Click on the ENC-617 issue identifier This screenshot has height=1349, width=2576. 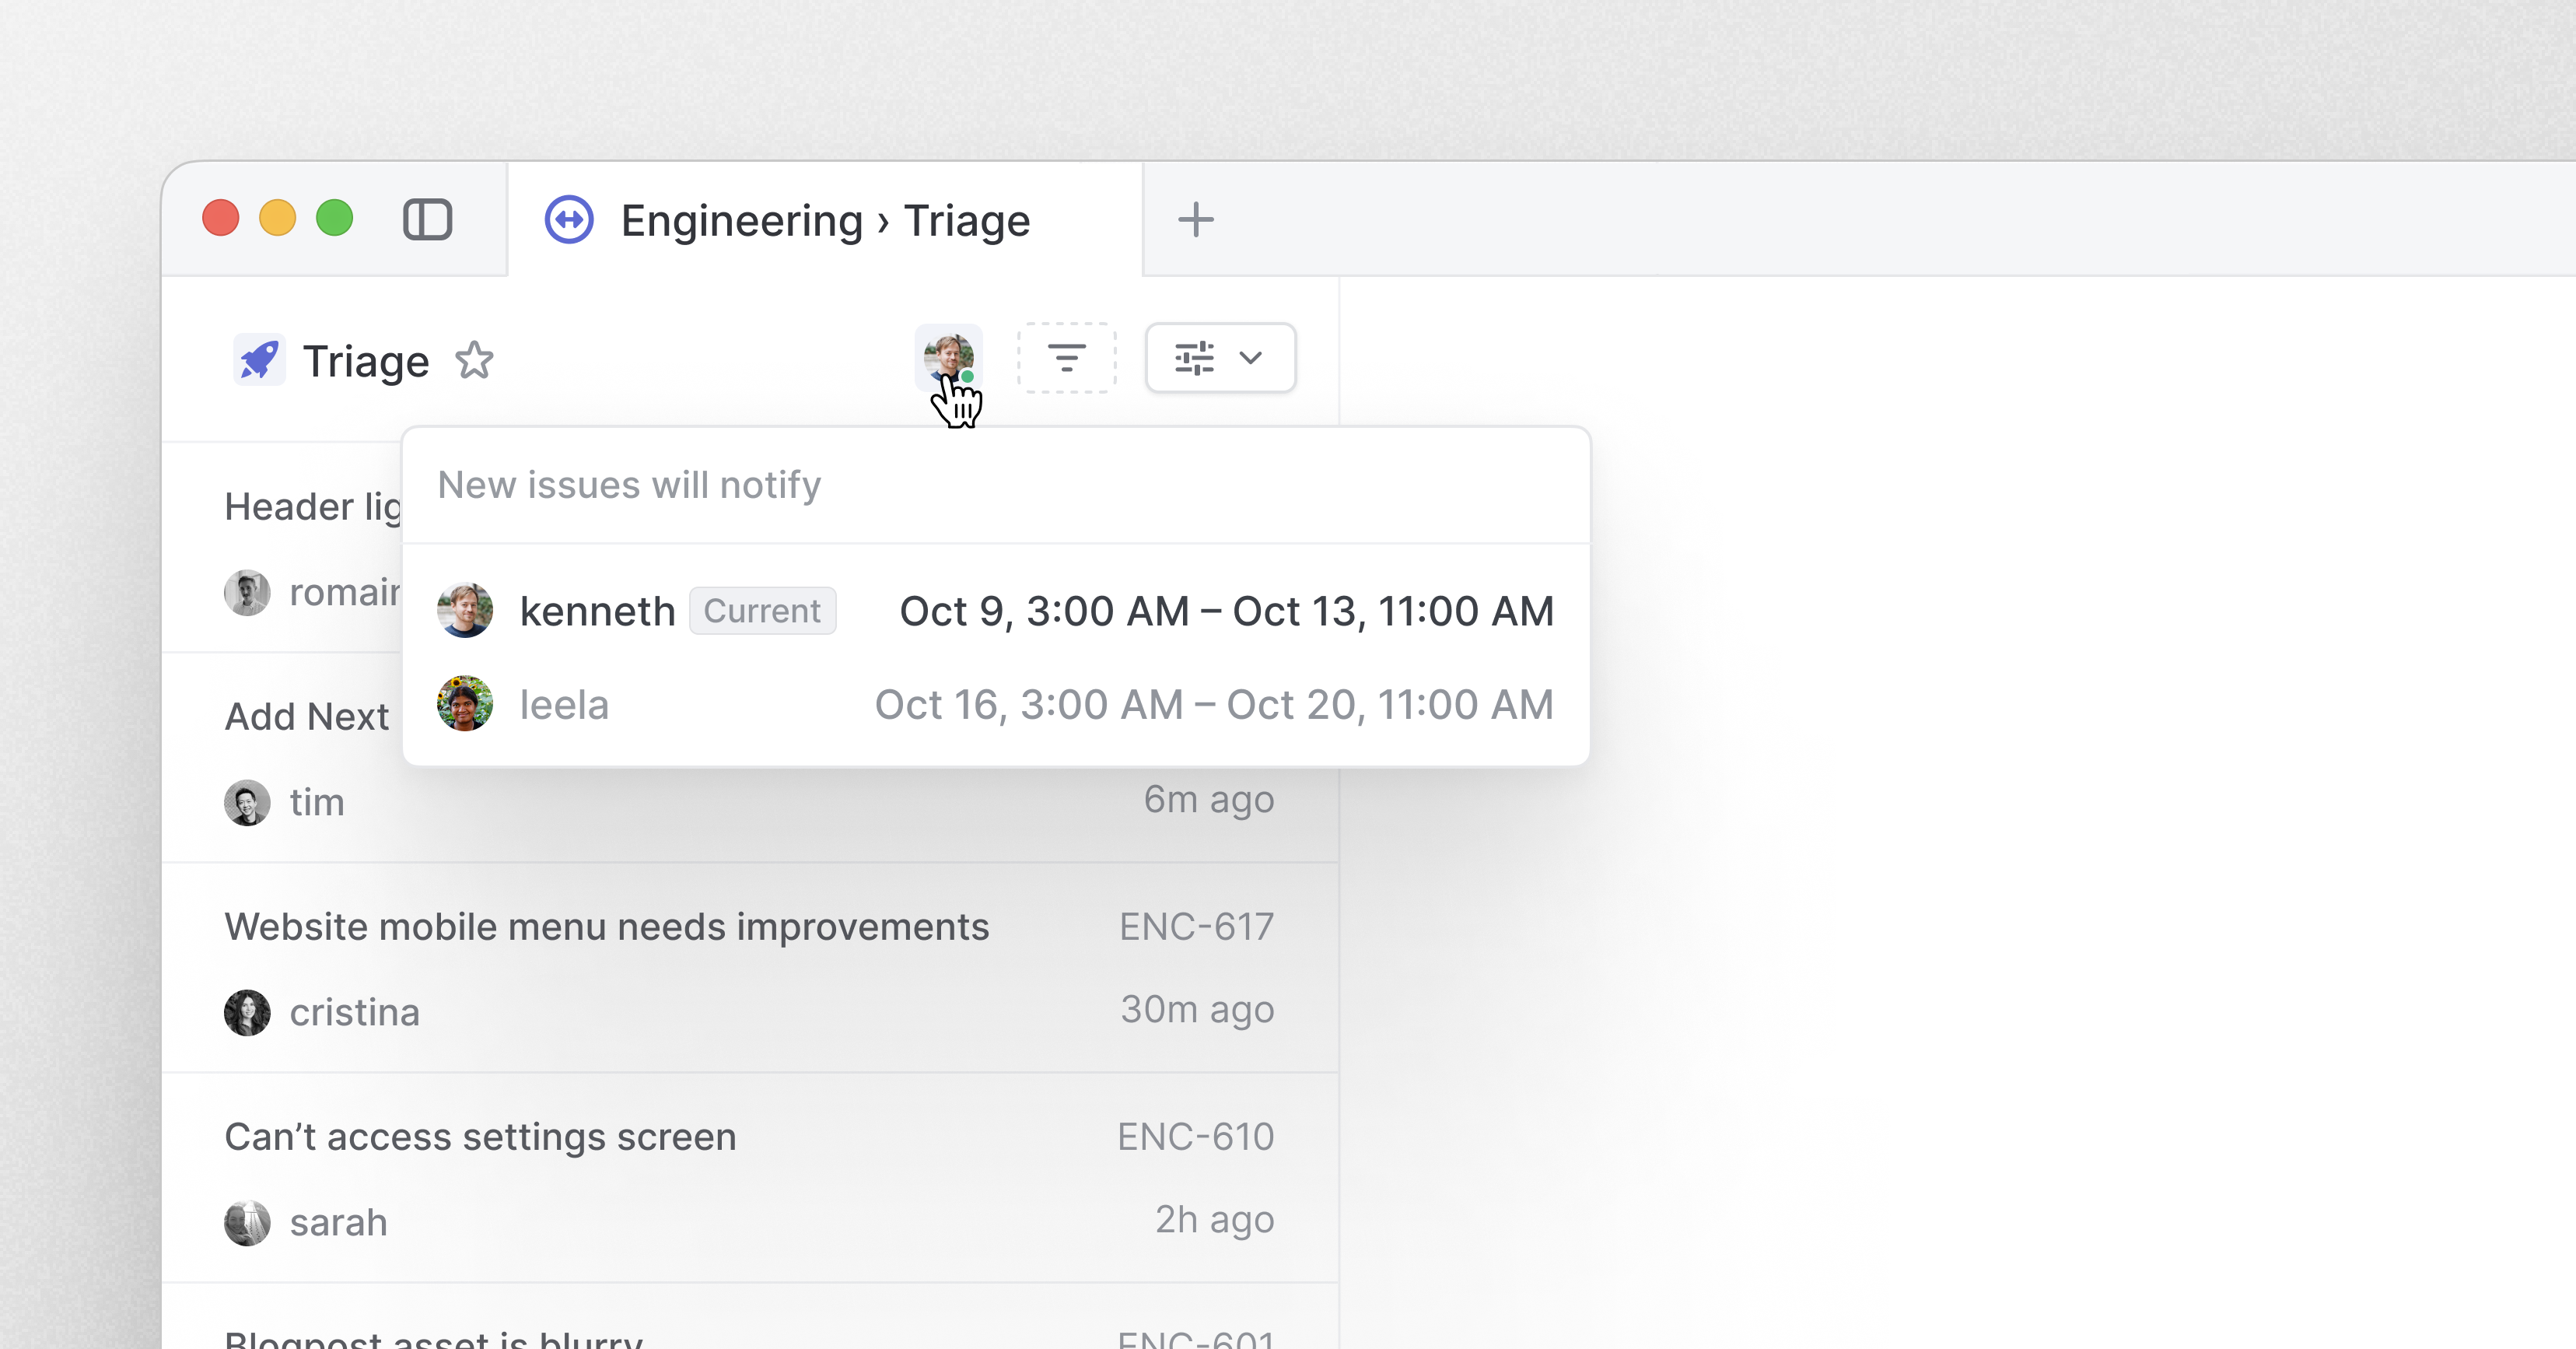click(1196, 927)
